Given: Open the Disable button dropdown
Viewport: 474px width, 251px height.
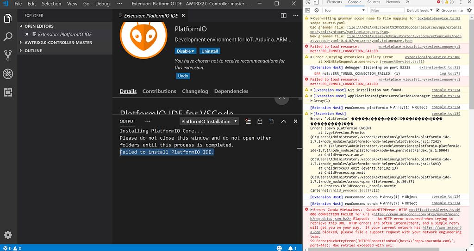Looking at the screenshot, I should (x=186, y=51).
